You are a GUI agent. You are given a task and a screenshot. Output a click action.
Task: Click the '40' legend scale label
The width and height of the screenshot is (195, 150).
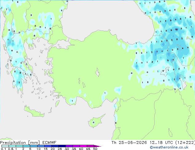[81, 149]
